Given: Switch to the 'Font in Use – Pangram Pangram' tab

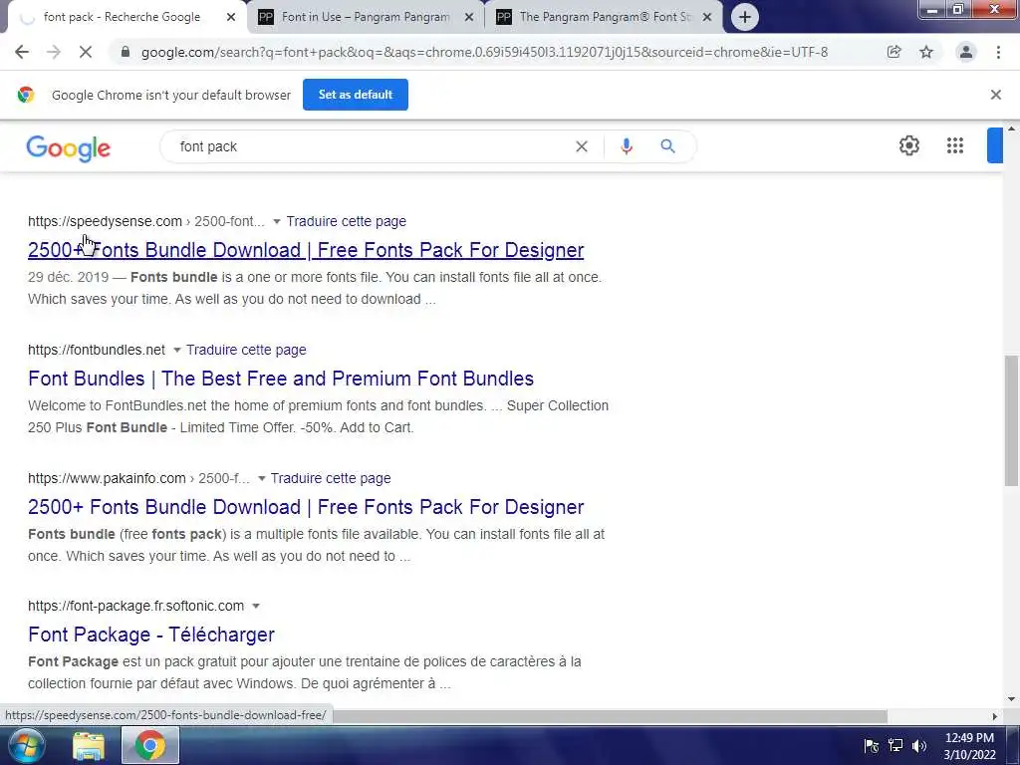Looking at the screenshot, I should (x=365, y=18).
